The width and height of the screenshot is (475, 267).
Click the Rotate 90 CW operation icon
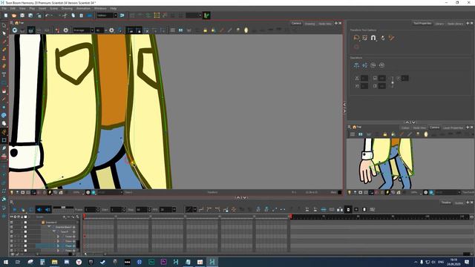[373, 65]
